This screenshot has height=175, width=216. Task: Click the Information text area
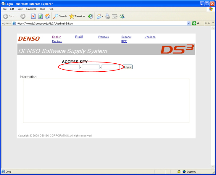(106, 101)
